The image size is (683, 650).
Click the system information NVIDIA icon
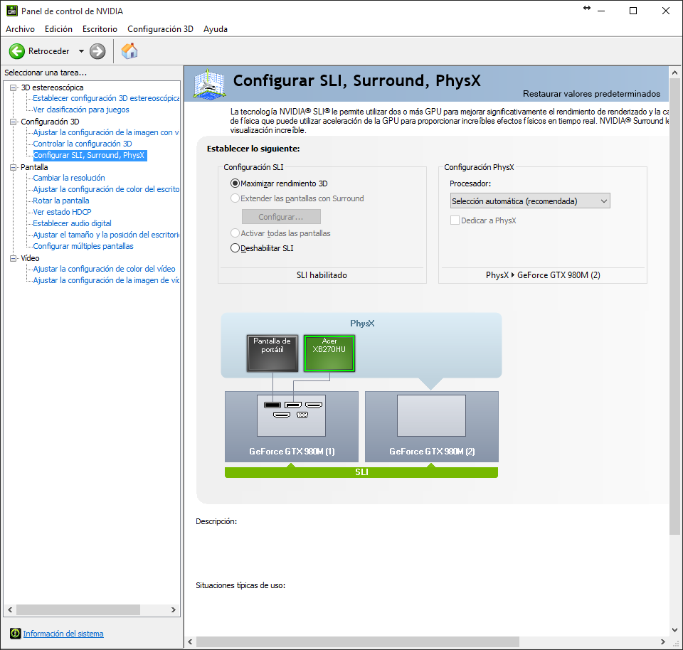coord(15,634)
